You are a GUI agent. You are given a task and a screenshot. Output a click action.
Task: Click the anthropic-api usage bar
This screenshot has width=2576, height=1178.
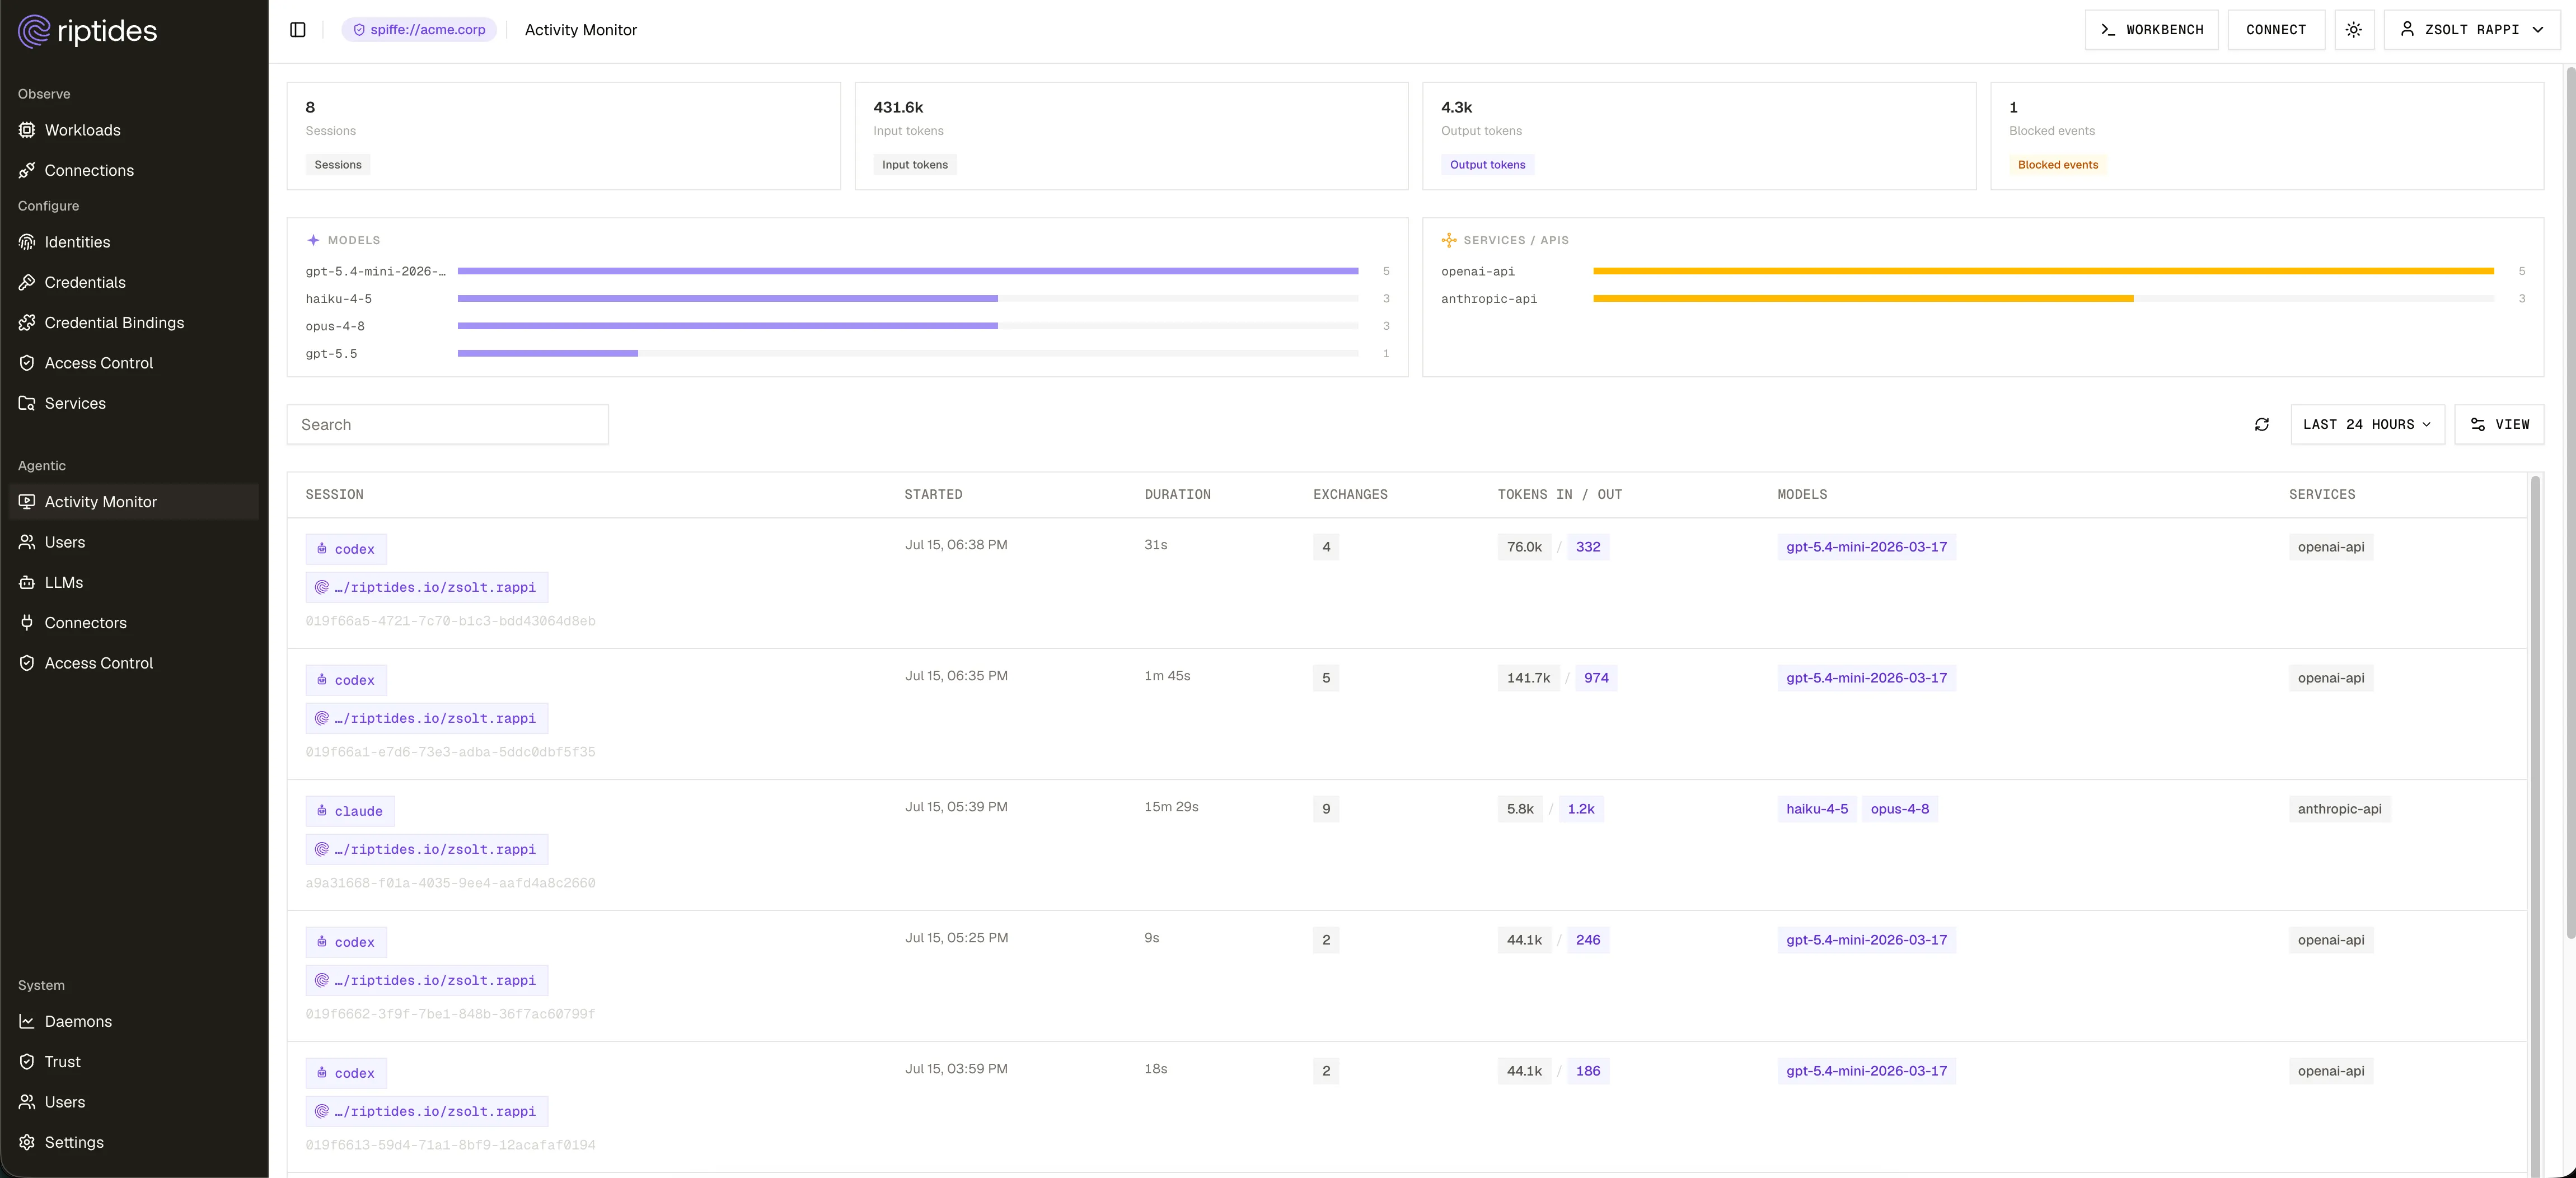click(1863, 299)
